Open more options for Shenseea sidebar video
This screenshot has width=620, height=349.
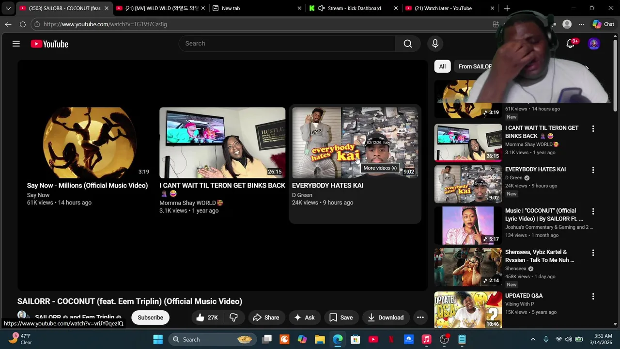(593, 253)
